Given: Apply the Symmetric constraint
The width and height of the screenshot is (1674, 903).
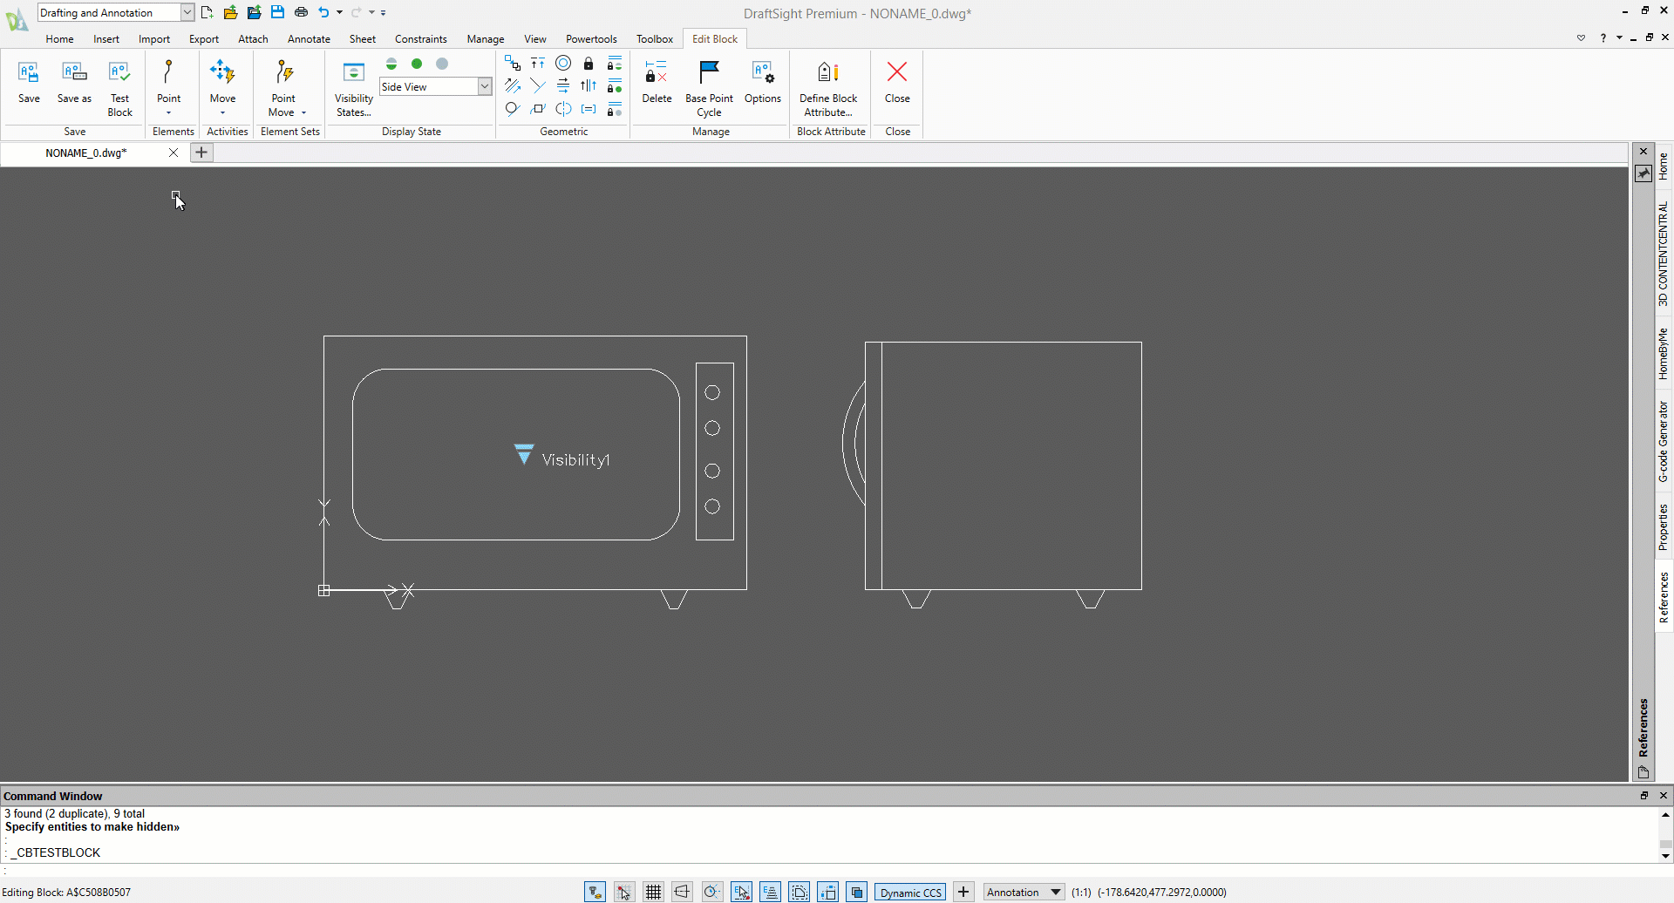Looking at the screenshot, I should (563, 109).
